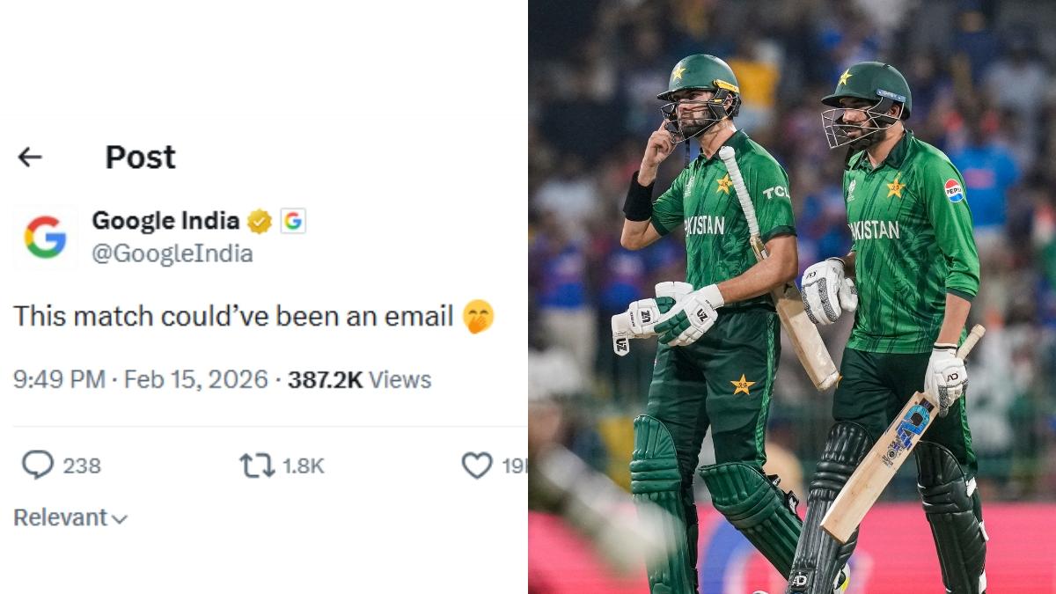Screen dimensions: 1056x594
Task: Open the attached cricket match photo
Action: (x=792, y=297)
